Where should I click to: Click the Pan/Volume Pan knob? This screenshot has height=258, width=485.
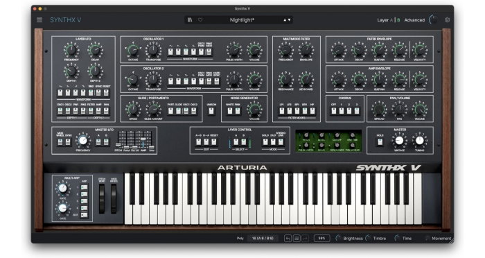[x=399, y=109]
